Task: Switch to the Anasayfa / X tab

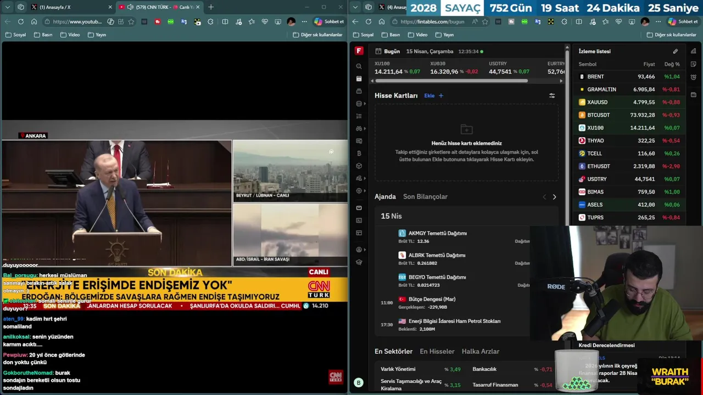Action: [71, 7]
